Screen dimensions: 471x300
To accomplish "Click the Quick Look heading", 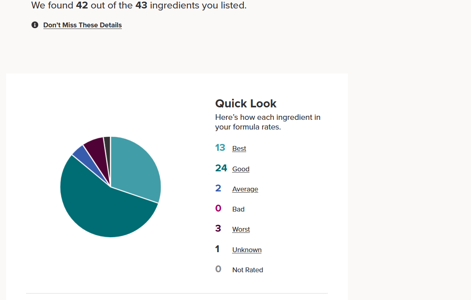I will 246,103.
